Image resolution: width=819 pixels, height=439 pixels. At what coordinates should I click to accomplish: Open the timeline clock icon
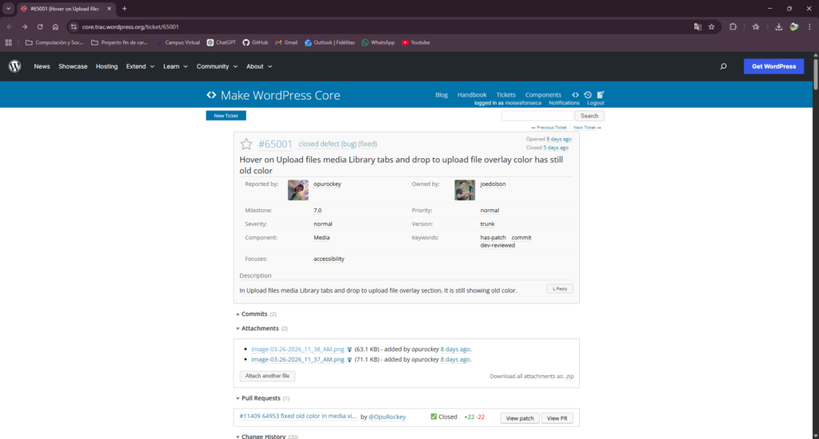pyautogui.click(x=588, y=95)
